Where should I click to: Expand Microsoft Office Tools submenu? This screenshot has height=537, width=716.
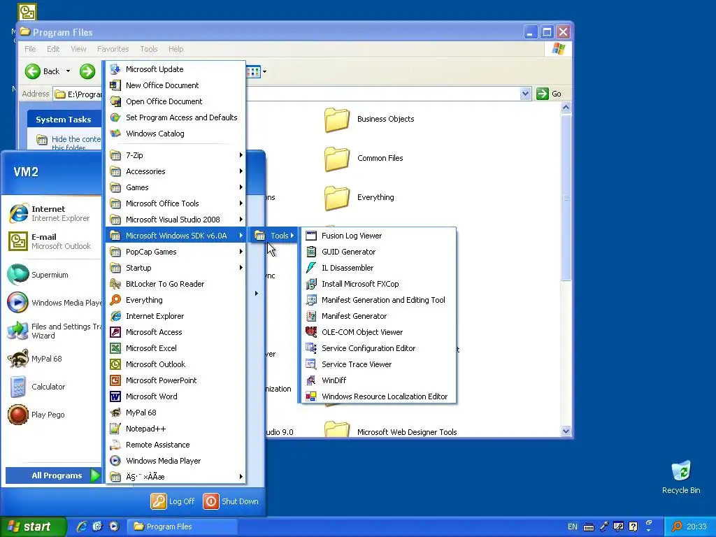tap(176, 203)
